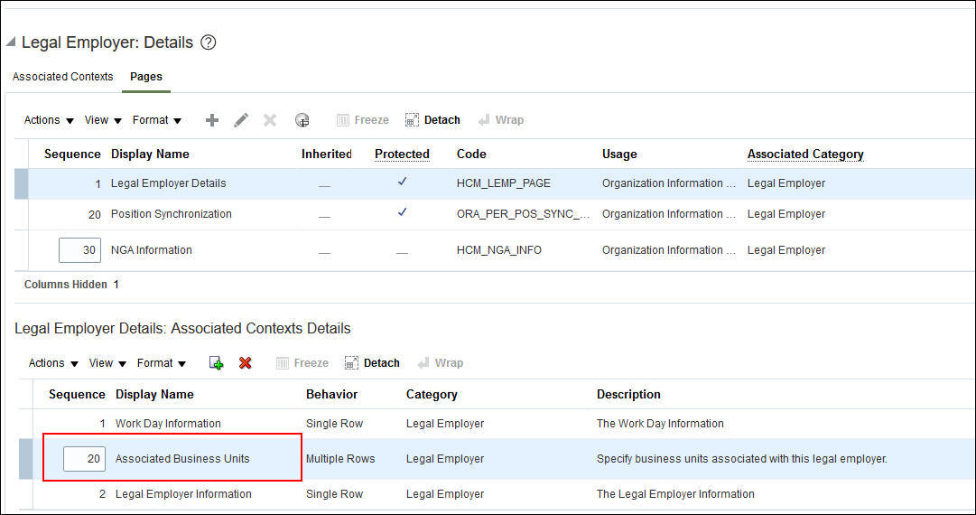Click Detach in the Pages toolbar
This screenshot has width=976, height=515.
pos(432,120)
